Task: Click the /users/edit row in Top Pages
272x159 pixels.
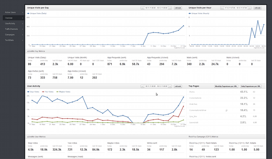Action: pos(226,122)
